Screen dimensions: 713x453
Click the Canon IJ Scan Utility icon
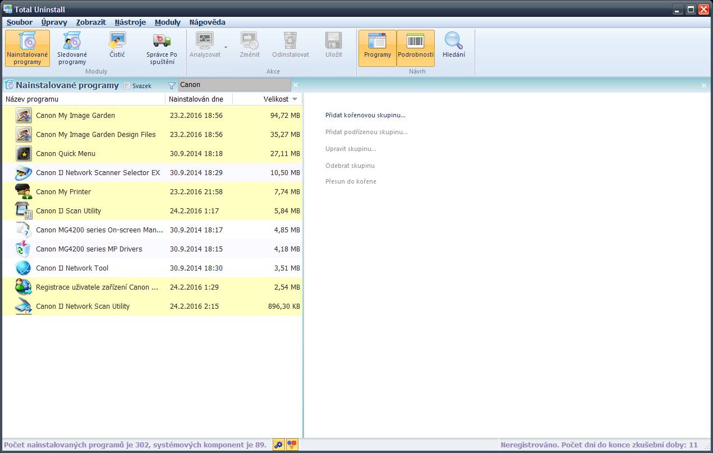(24, 211)
